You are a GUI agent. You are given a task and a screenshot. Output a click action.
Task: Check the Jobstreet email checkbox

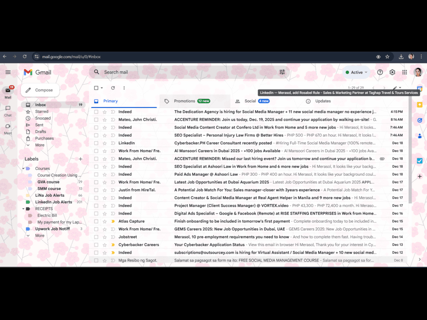[x=96, y=237]
